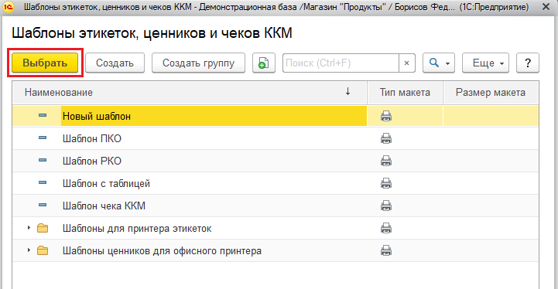Image resolution: width=558 pixels, height=289 pixels.
Task: Click the item dash icon beside Новый шаблон
Action: 43,115
